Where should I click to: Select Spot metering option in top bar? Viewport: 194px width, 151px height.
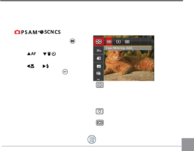(118, 42)
